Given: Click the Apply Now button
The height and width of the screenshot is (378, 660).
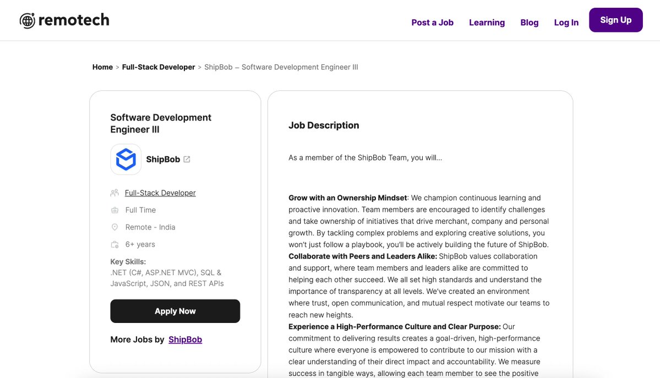Looking at the screenshot, I should pos(175,310).
